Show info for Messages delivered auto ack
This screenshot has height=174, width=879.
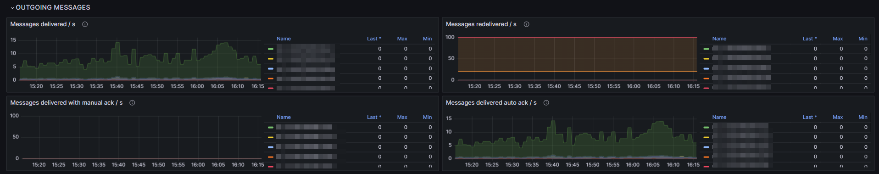click(546, 103)
